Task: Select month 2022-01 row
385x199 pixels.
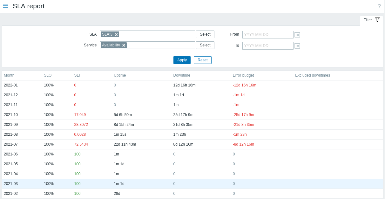Action: [192, 85]
